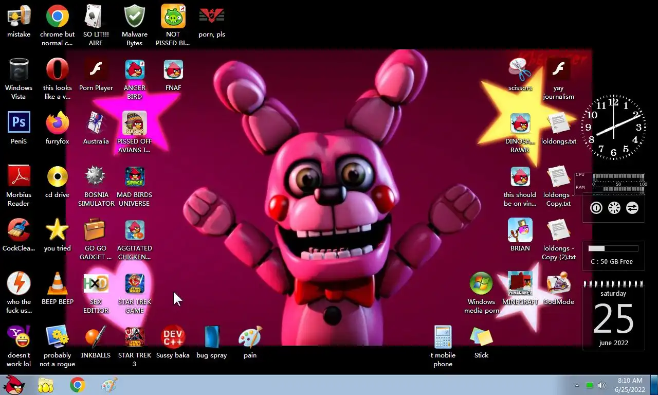Select the 'STAR TREK GAME' icon
Image resolution: width=658 pixels, height=395 pixels.
(x=135, y=283)
